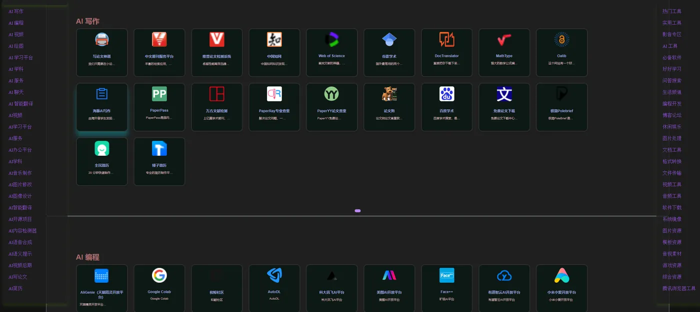Select AI语义提示 in left sidebar
The width and height of the screenshot is (700, 312).
pyautogui.click(x=20, y=254)
